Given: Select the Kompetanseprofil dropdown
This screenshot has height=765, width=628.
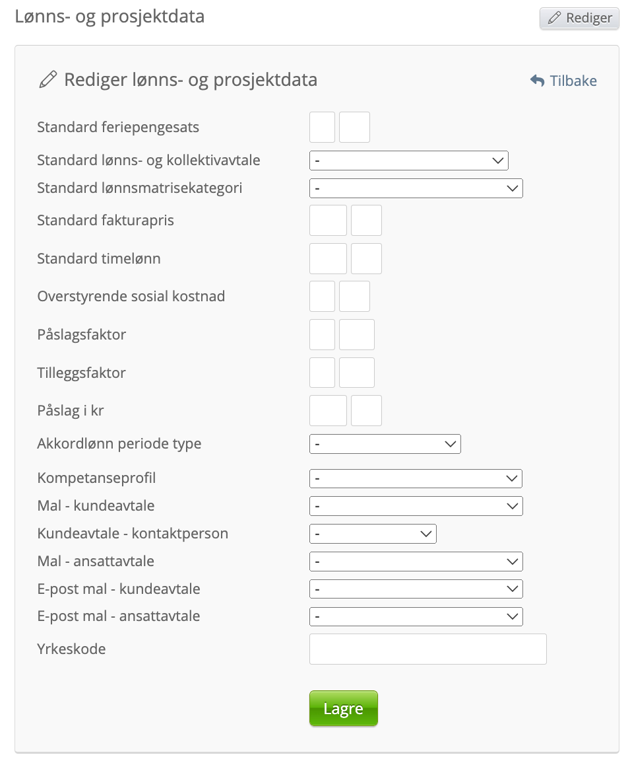Looking at the screenshot, I should (416, 478).
